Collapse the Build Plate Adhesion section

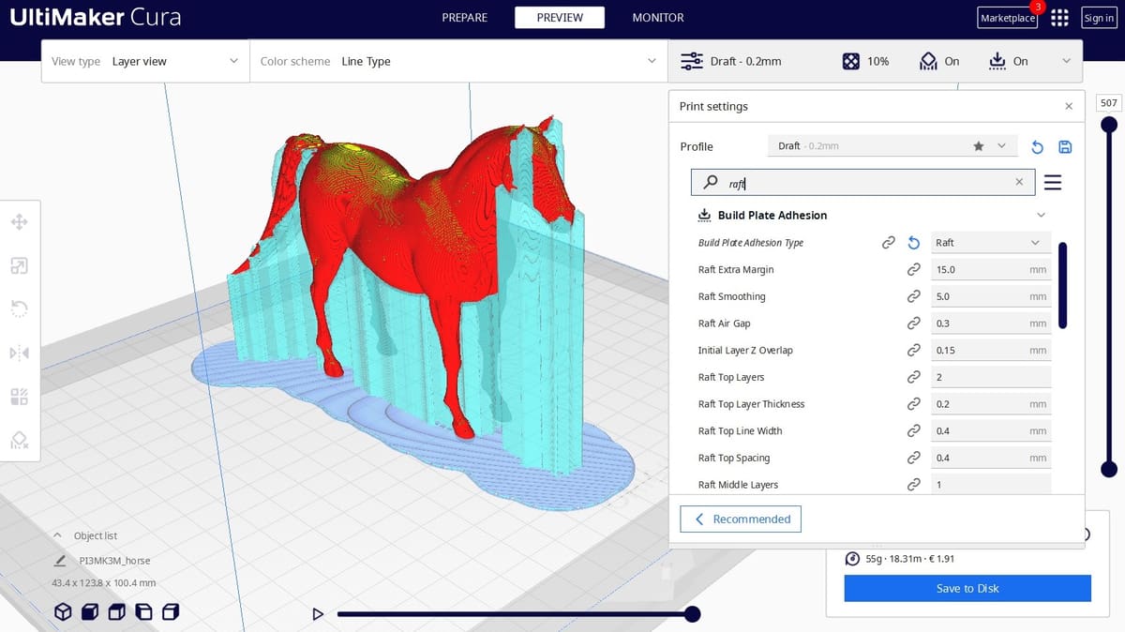[x=1041, y=216]
